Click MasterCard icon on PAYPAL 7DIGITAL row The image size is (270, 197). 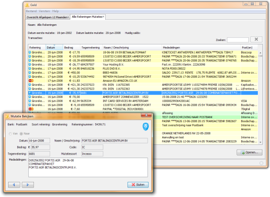click(31, 109)
